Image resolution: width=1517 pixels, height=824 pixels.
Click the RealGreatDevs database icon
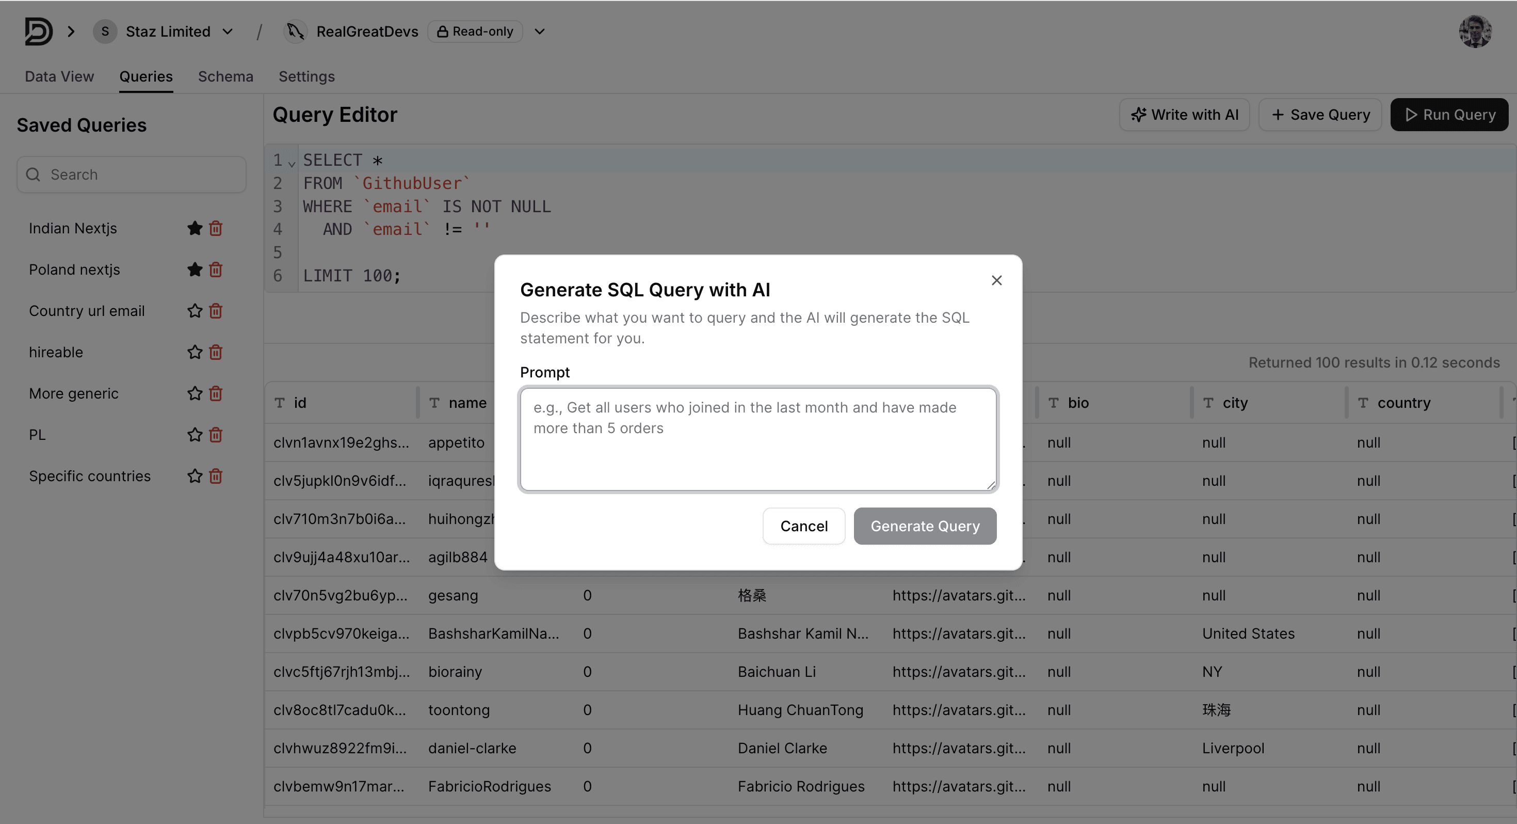pos(295,31)
